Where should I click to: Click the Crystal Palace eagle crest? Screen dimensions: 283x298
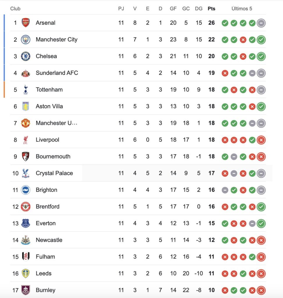coord(26,173)
